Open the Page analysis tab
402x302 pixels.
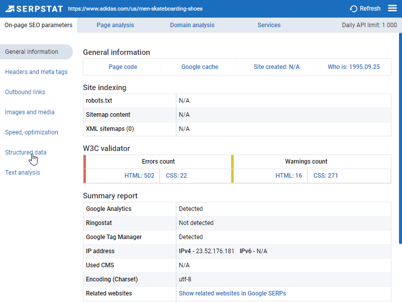(115, 25)
